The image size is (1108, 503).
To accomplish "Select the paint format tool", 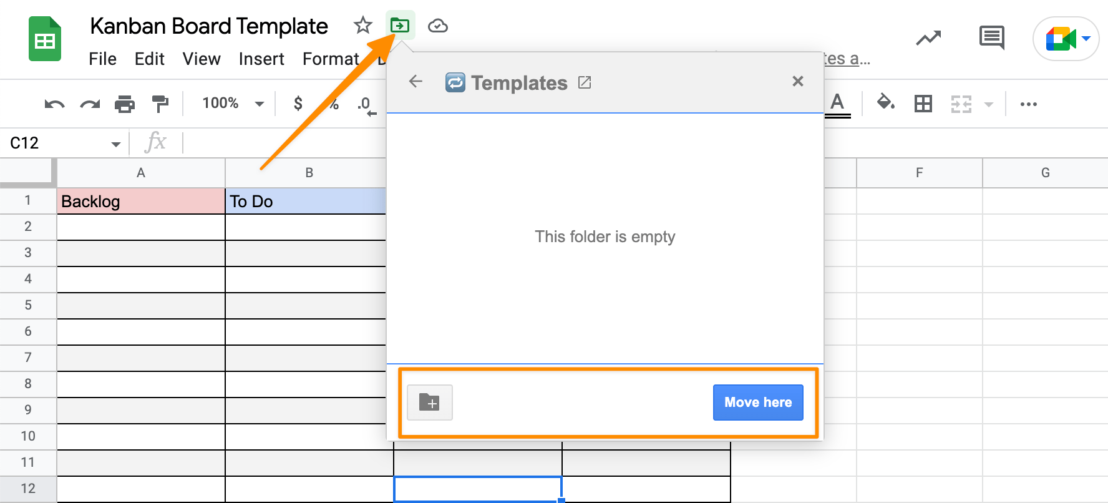I will (160, 104).
